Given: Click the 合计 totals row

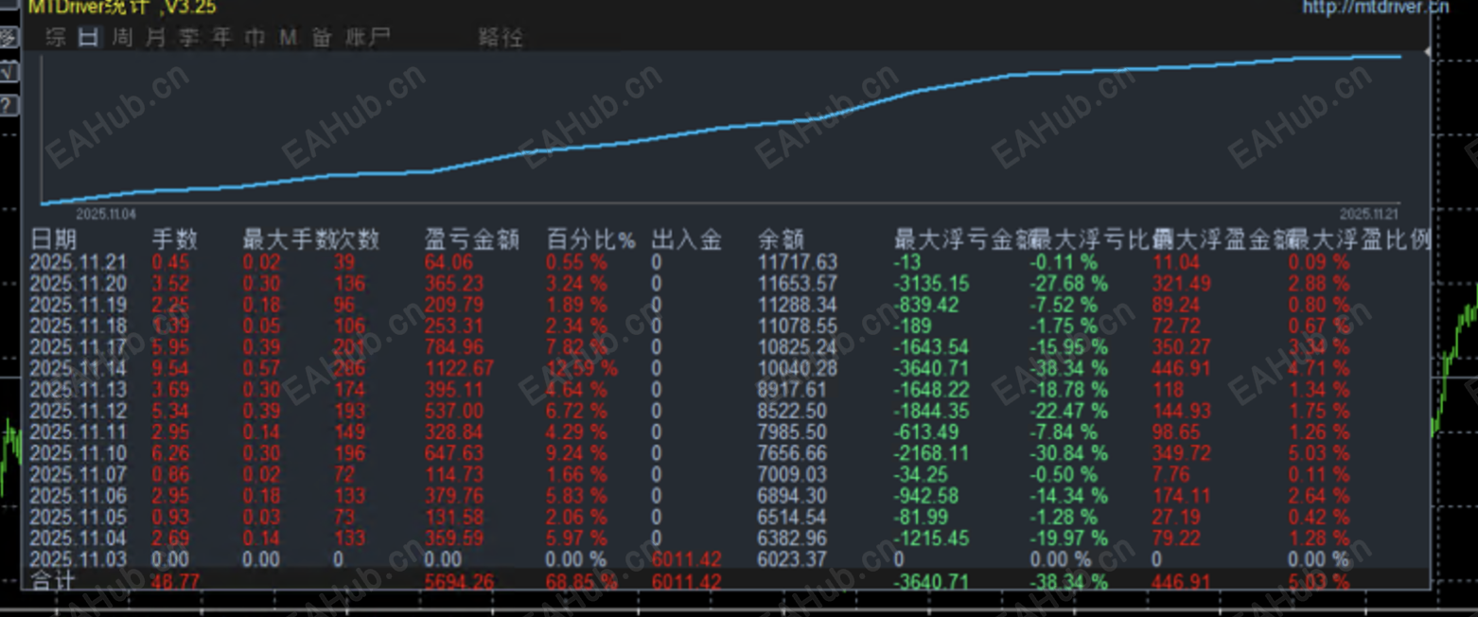Looking at the screenshot, I should [x=53, y=582].
